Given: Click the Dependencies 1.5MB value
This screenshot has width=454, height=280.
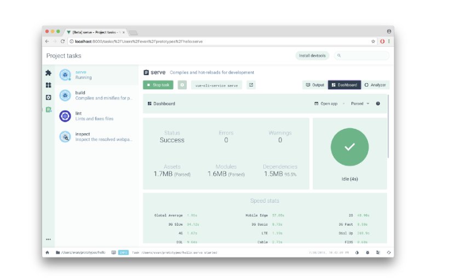Looking at the screenshot, I should click(280, 174).
